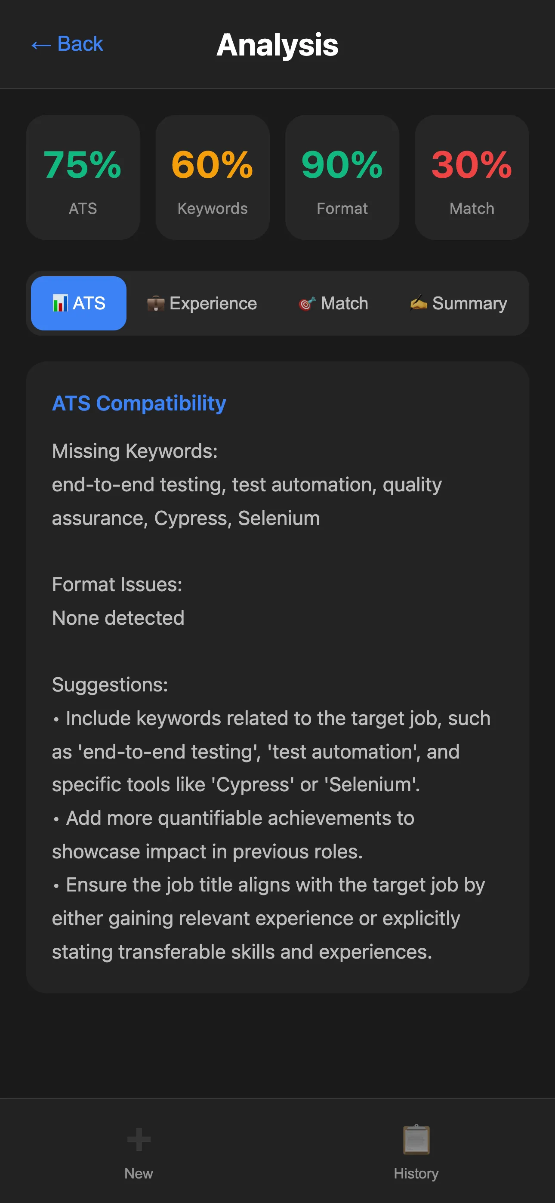Click the writing hand icon beside Summary
Screen dimensions: 555x1203
point(419,302)
